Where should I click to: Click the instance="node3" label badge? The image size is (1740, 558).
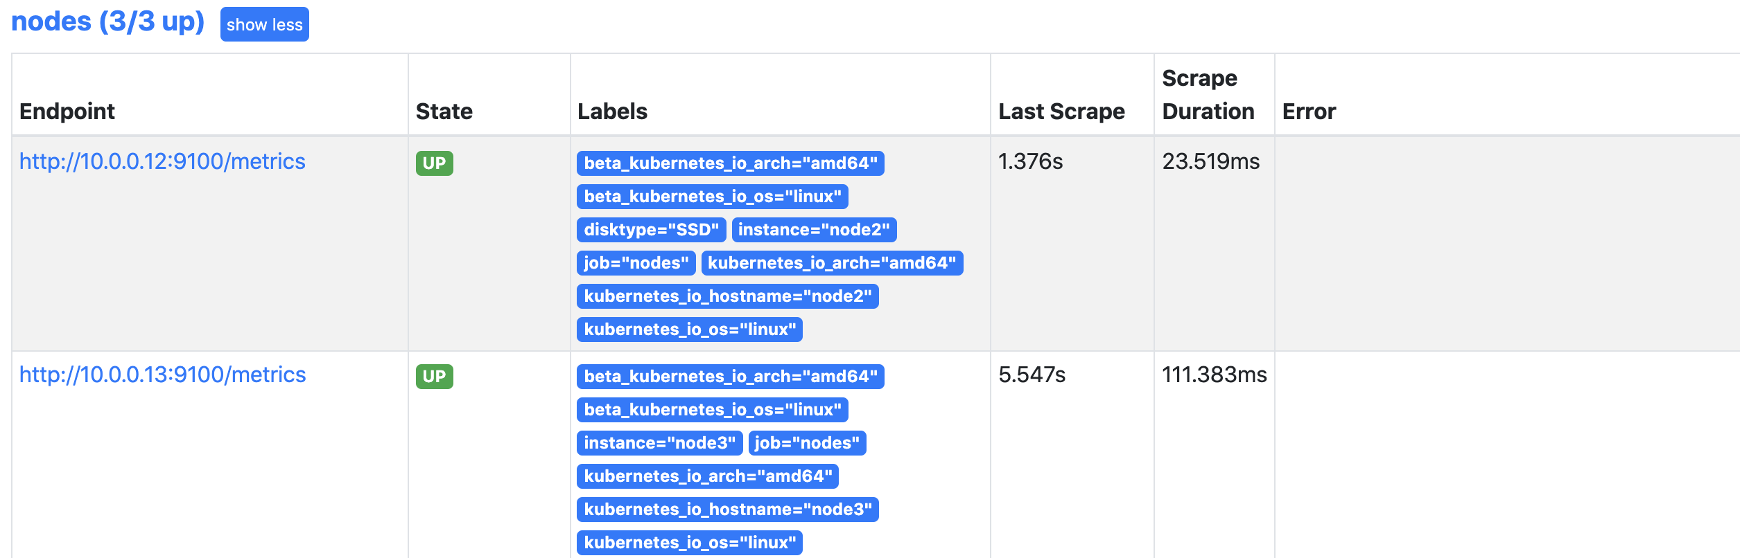(659, 443)
